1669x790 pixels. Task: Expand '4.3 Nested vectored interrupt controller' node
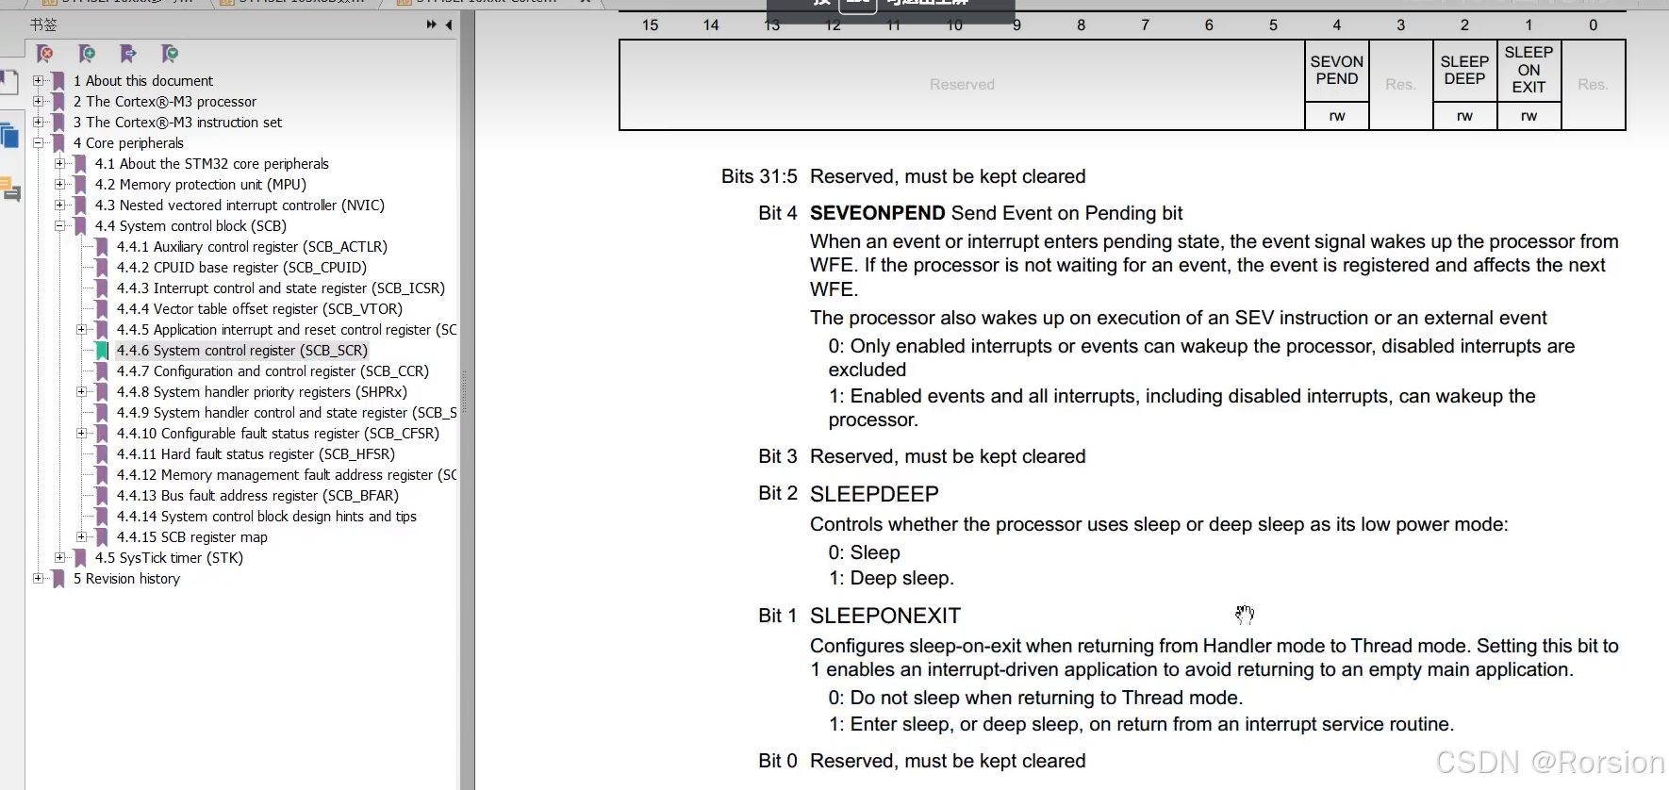pyautogui.click(x=60, y=206)
